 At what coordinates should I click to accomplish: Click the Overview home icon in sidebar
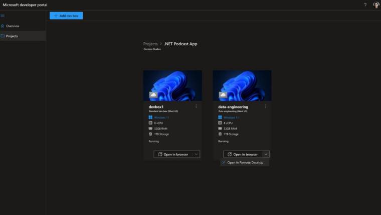(x=3, y=26)
